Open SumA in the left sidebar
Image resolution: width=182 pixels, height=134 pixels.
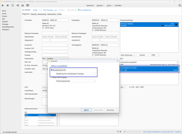4,14
